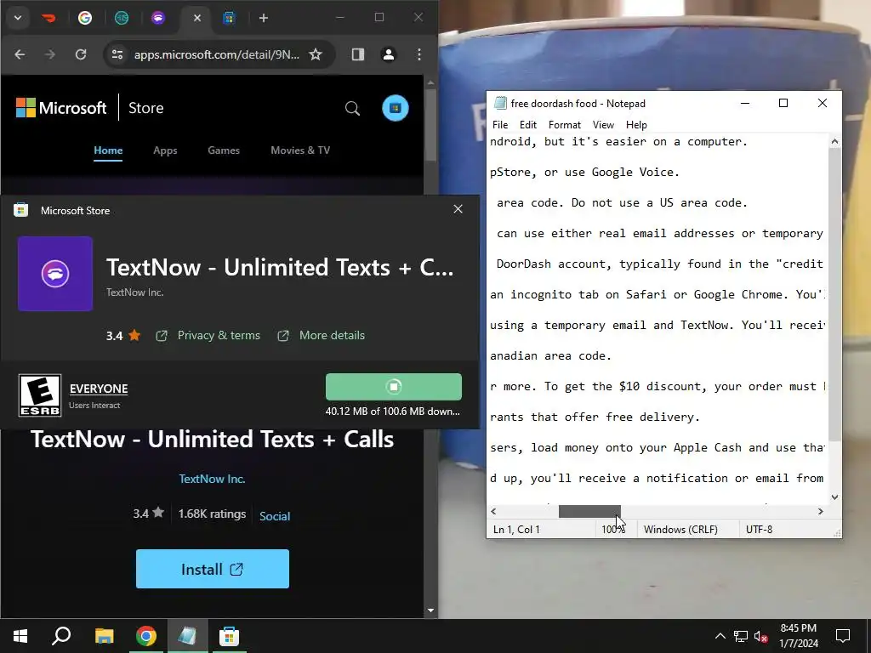Open network status tray icon
This screenshot has height=653, width=871.
[x=741, y=636]
